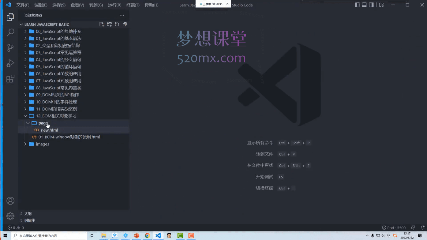Refresh the explorer with the refresh icon
Viewport: 427px width, 240px height.
click(x=117, y=24)
